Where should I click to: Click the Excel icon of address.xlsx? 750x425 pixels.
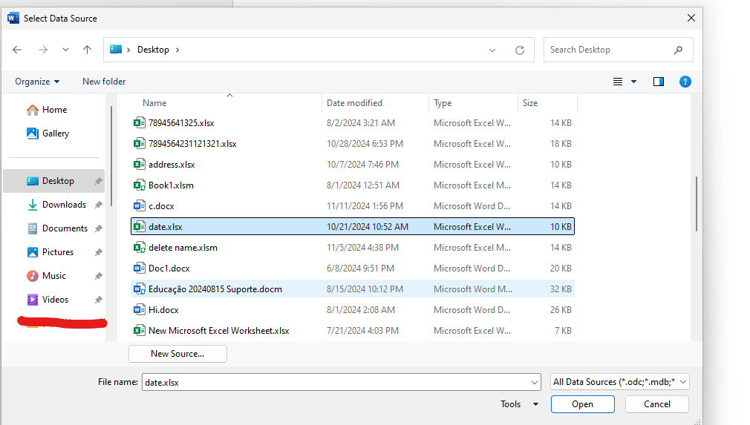(139, 165)
